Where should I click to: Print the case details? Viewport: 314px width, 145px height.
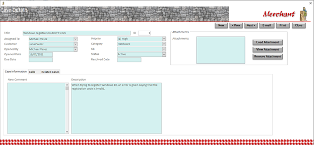click(283, 25)
